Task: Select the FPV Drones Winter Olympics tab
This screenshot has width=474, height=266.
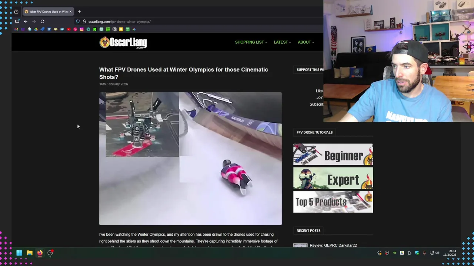Action: [48, 11]
